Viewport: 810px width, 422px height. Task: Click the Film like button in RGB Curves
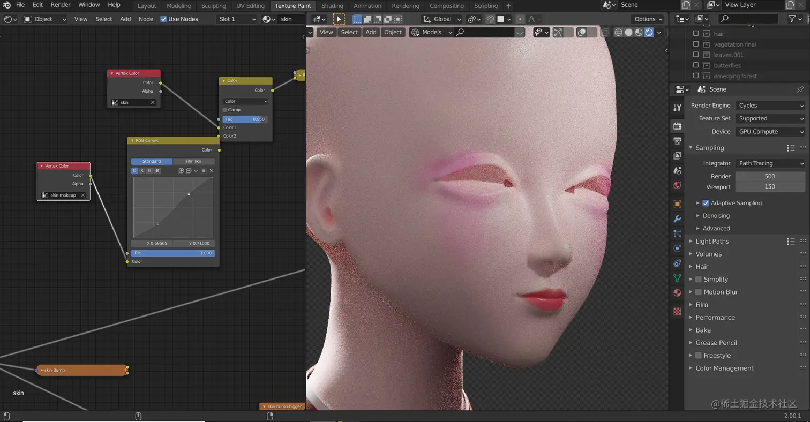click(194, 161)
